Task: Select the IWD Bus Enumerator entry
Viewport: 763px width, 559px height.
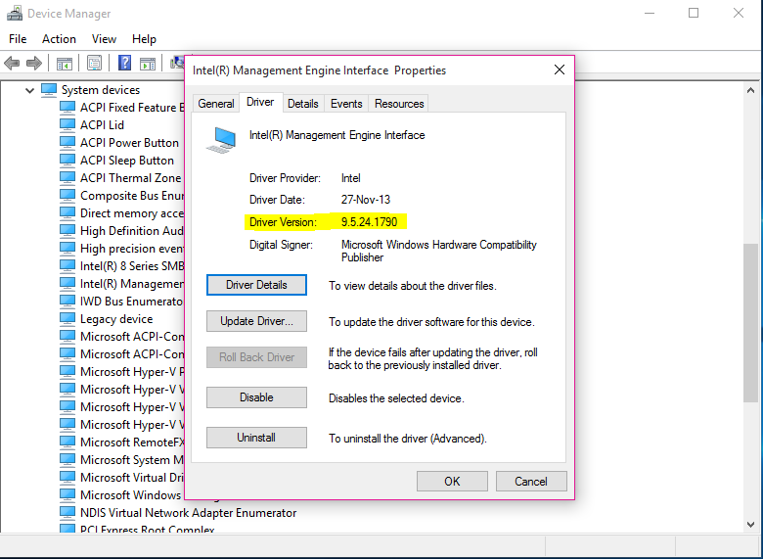Action: click(x=131, y=302)
